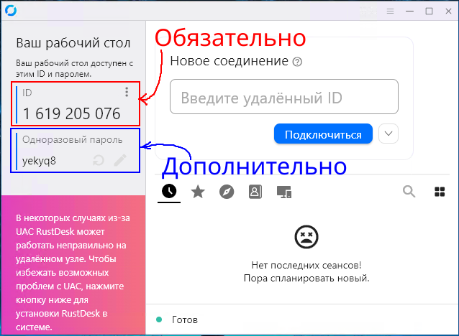Toggle the grid view icon for peers
This screenshot has height=336, width=459.
pyautogui.click(x=440, y=191)
